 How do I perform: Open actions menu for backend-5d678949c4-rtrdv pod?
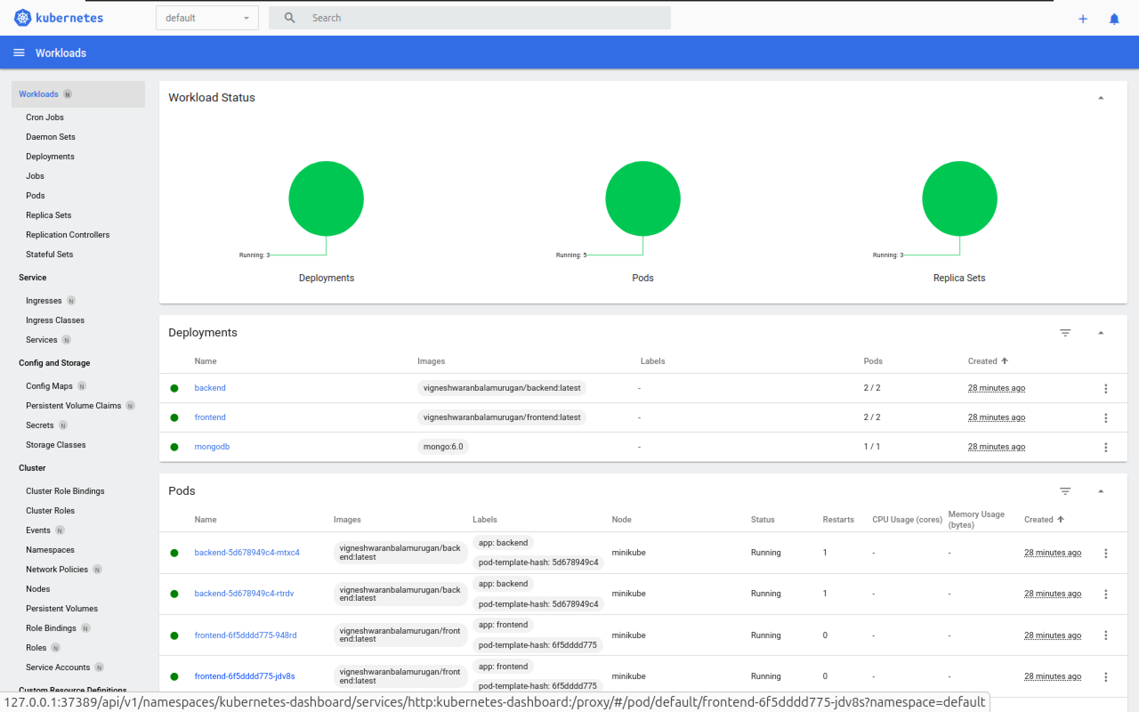click(1106, 594)
